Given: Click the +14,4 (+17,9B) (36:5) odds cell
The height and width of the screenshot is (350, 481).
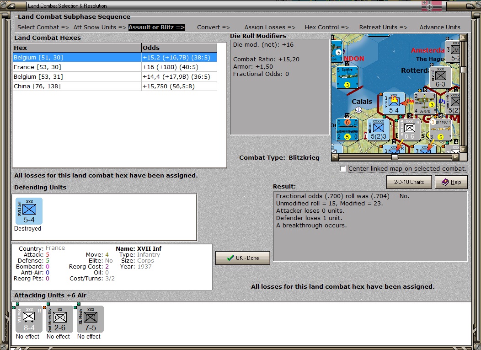Looking at the screenshot, I should click(x=179, y=76).
